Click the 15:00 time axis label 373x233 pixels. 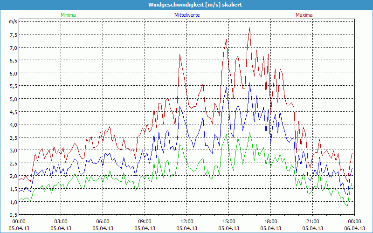click(x=228, y=222)
